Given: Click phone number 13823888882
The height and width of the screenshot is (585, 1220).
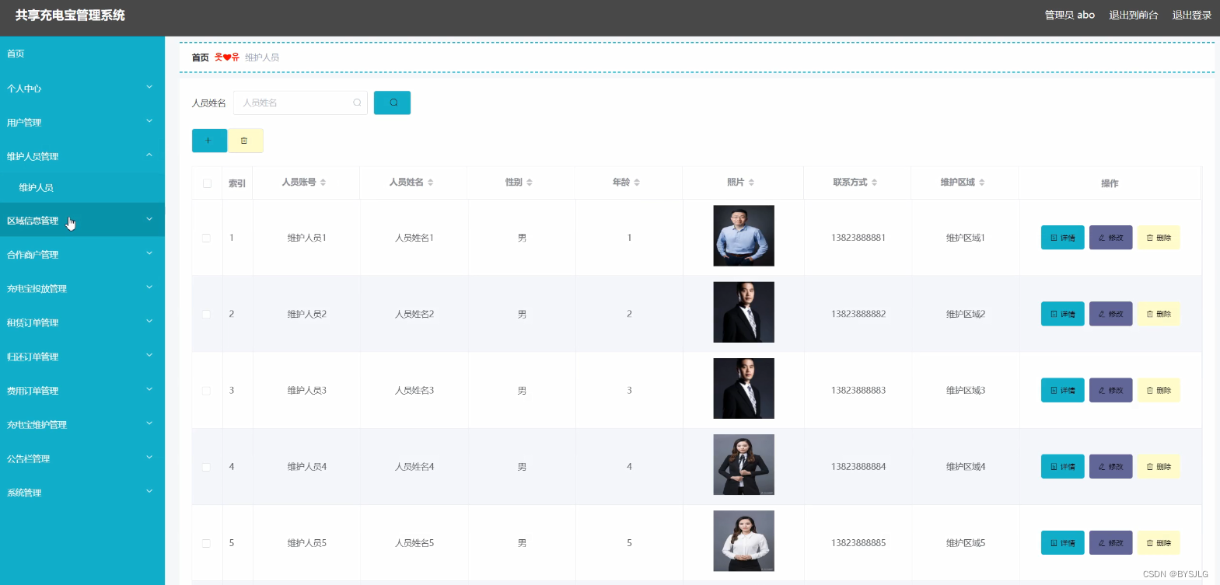Looking at the screenshot, I should click(858, 314).
